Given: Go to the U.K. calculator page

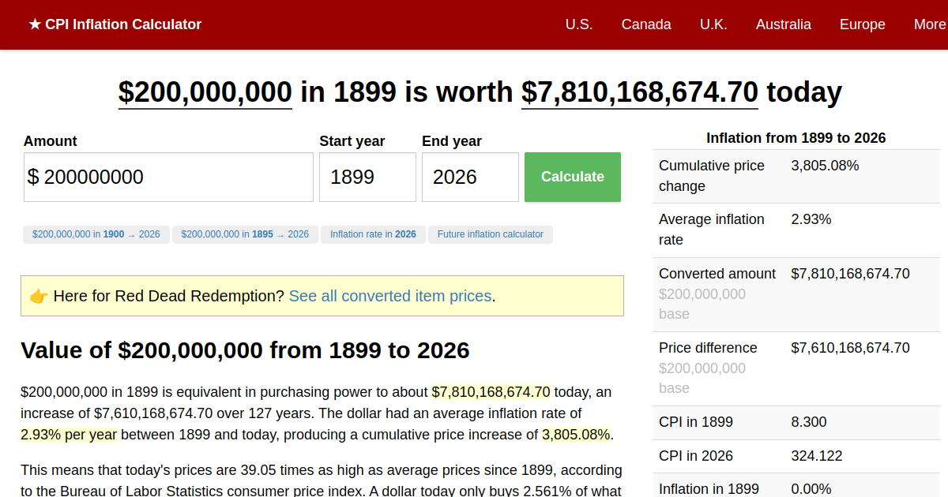Looking at the screenshot, I should [x=713, y=24].
